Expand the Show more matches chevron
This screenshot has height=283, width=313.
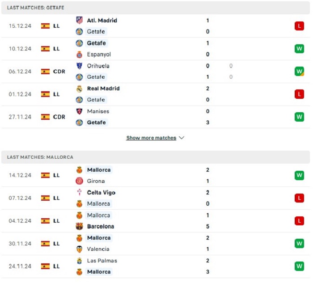point(182,138)
